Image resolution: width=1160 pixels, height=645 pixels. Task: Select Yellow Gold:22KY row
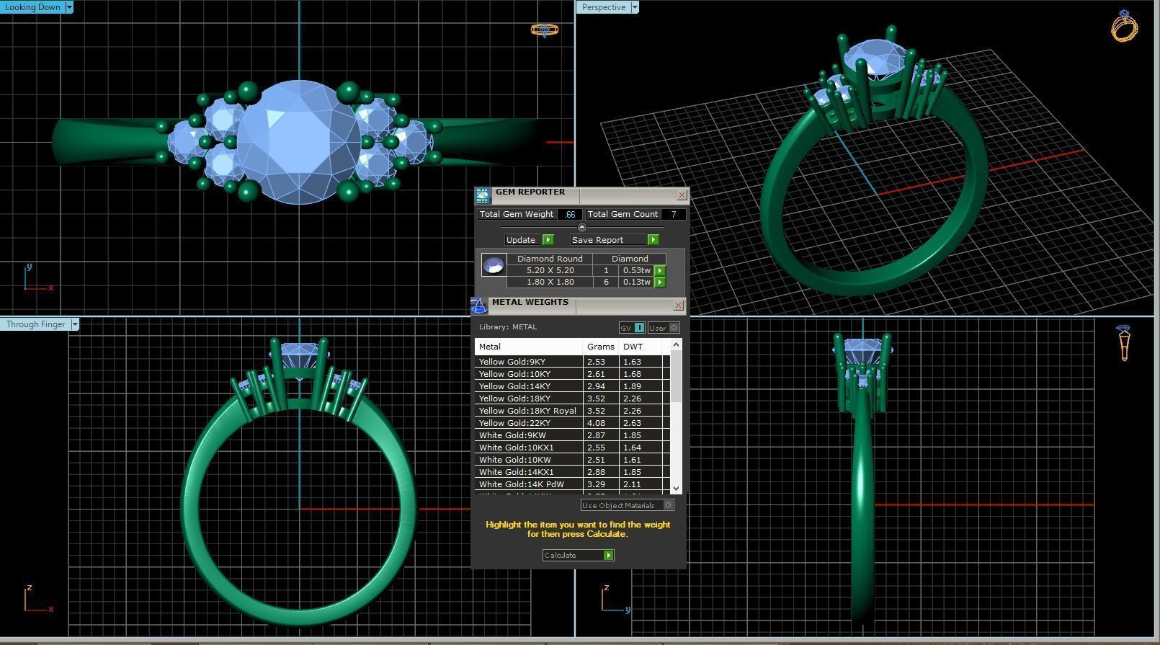(572, 423)
